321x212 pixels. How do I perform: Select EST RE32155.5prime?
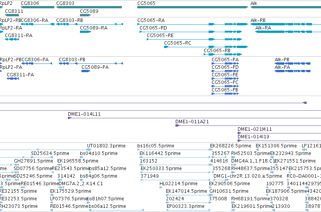coord(18,191)
